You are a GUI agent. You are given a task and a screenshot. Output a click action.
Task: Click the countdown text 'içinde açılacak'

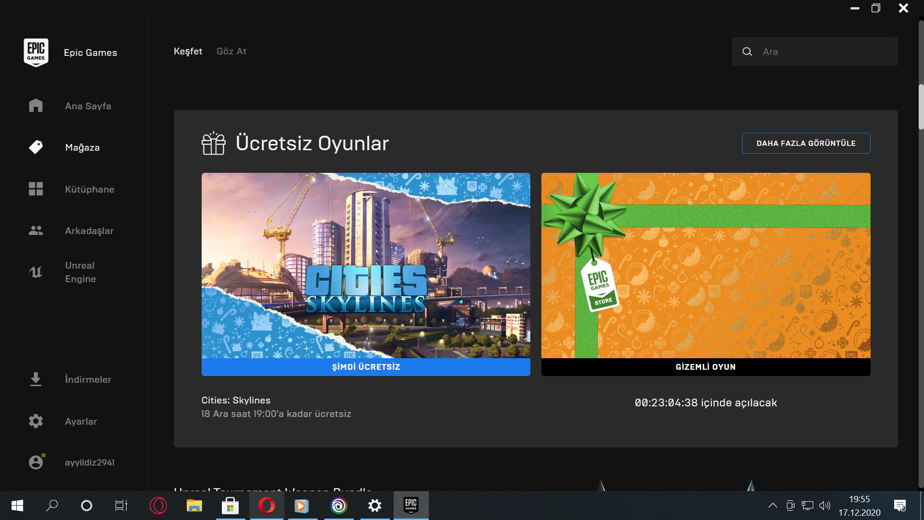pyautogui.click(x=739, y=403)
